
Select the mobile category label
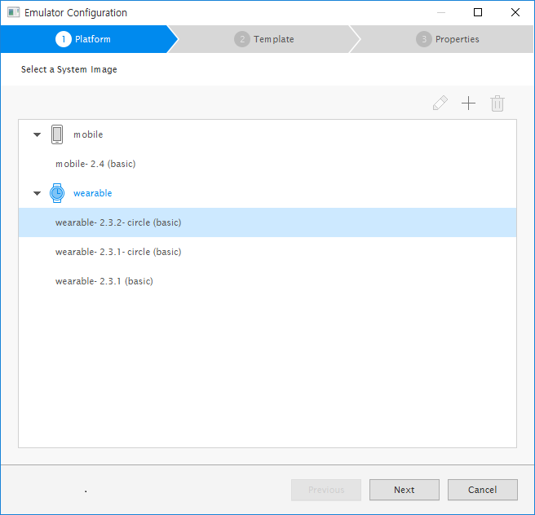click(88, 134)
